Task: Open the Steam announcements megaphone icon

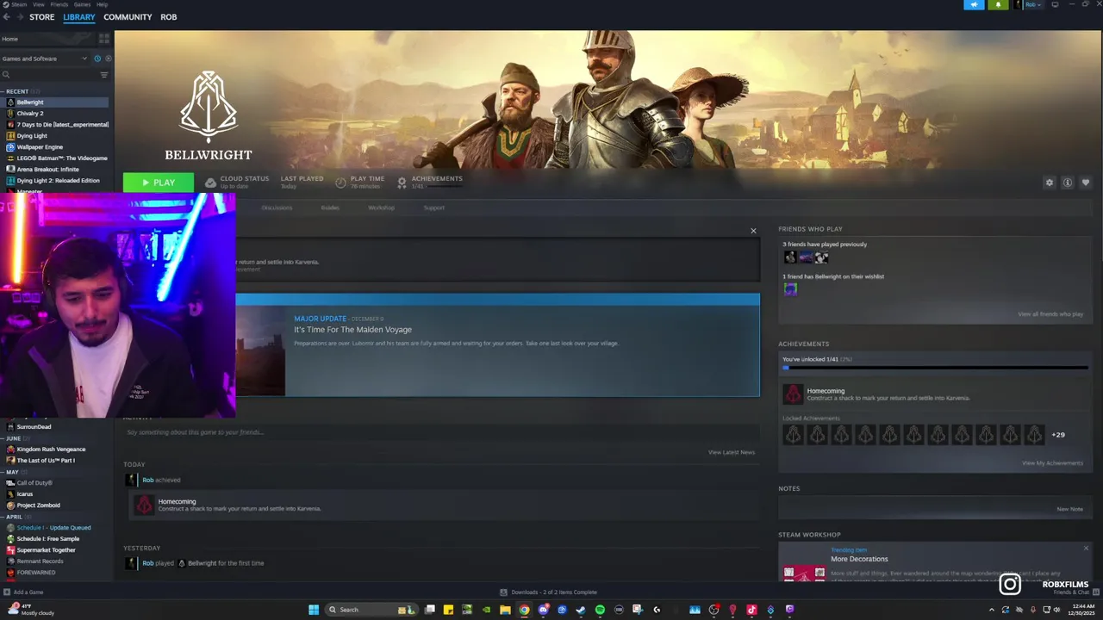Action: (974, 4)
